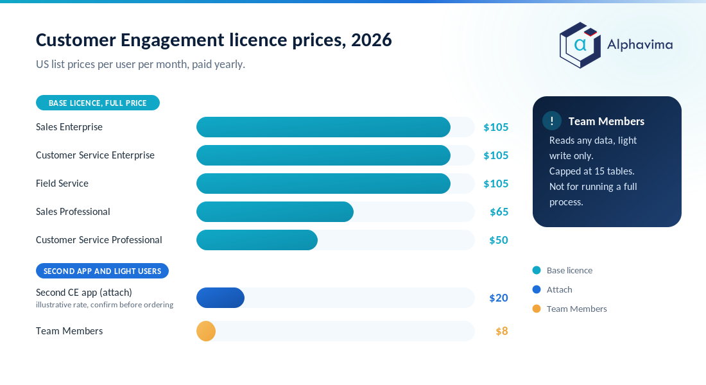Select the blue Attach legend dot

click(x=537, y=289)
